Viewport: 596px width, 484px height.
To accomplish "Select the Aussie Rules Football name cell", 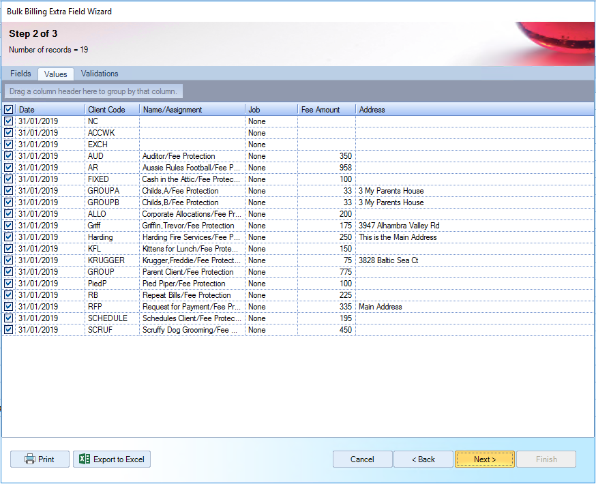I will (192, 168).
